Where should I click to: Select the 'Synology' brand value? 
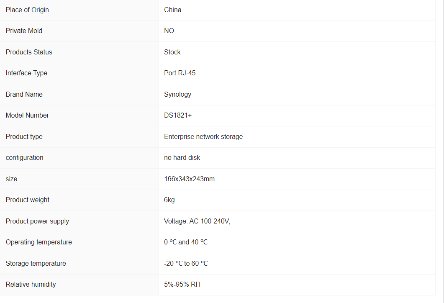(177, 94)
